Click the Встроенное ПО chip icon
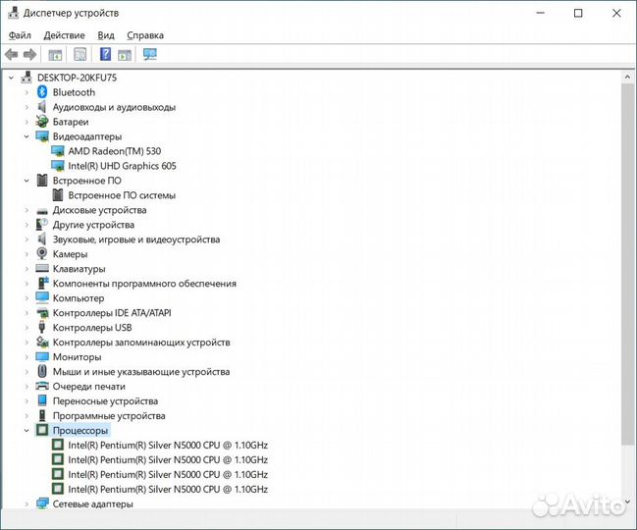Image resolution: width=637 pixels, height=530 pixels. click(x=42, y=181)
